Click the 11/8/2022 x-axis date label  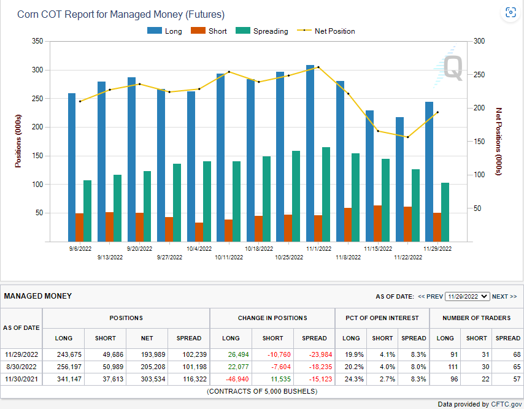(x=349, y=257)
